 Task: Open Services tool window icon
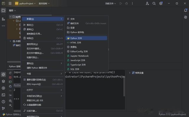3,88
